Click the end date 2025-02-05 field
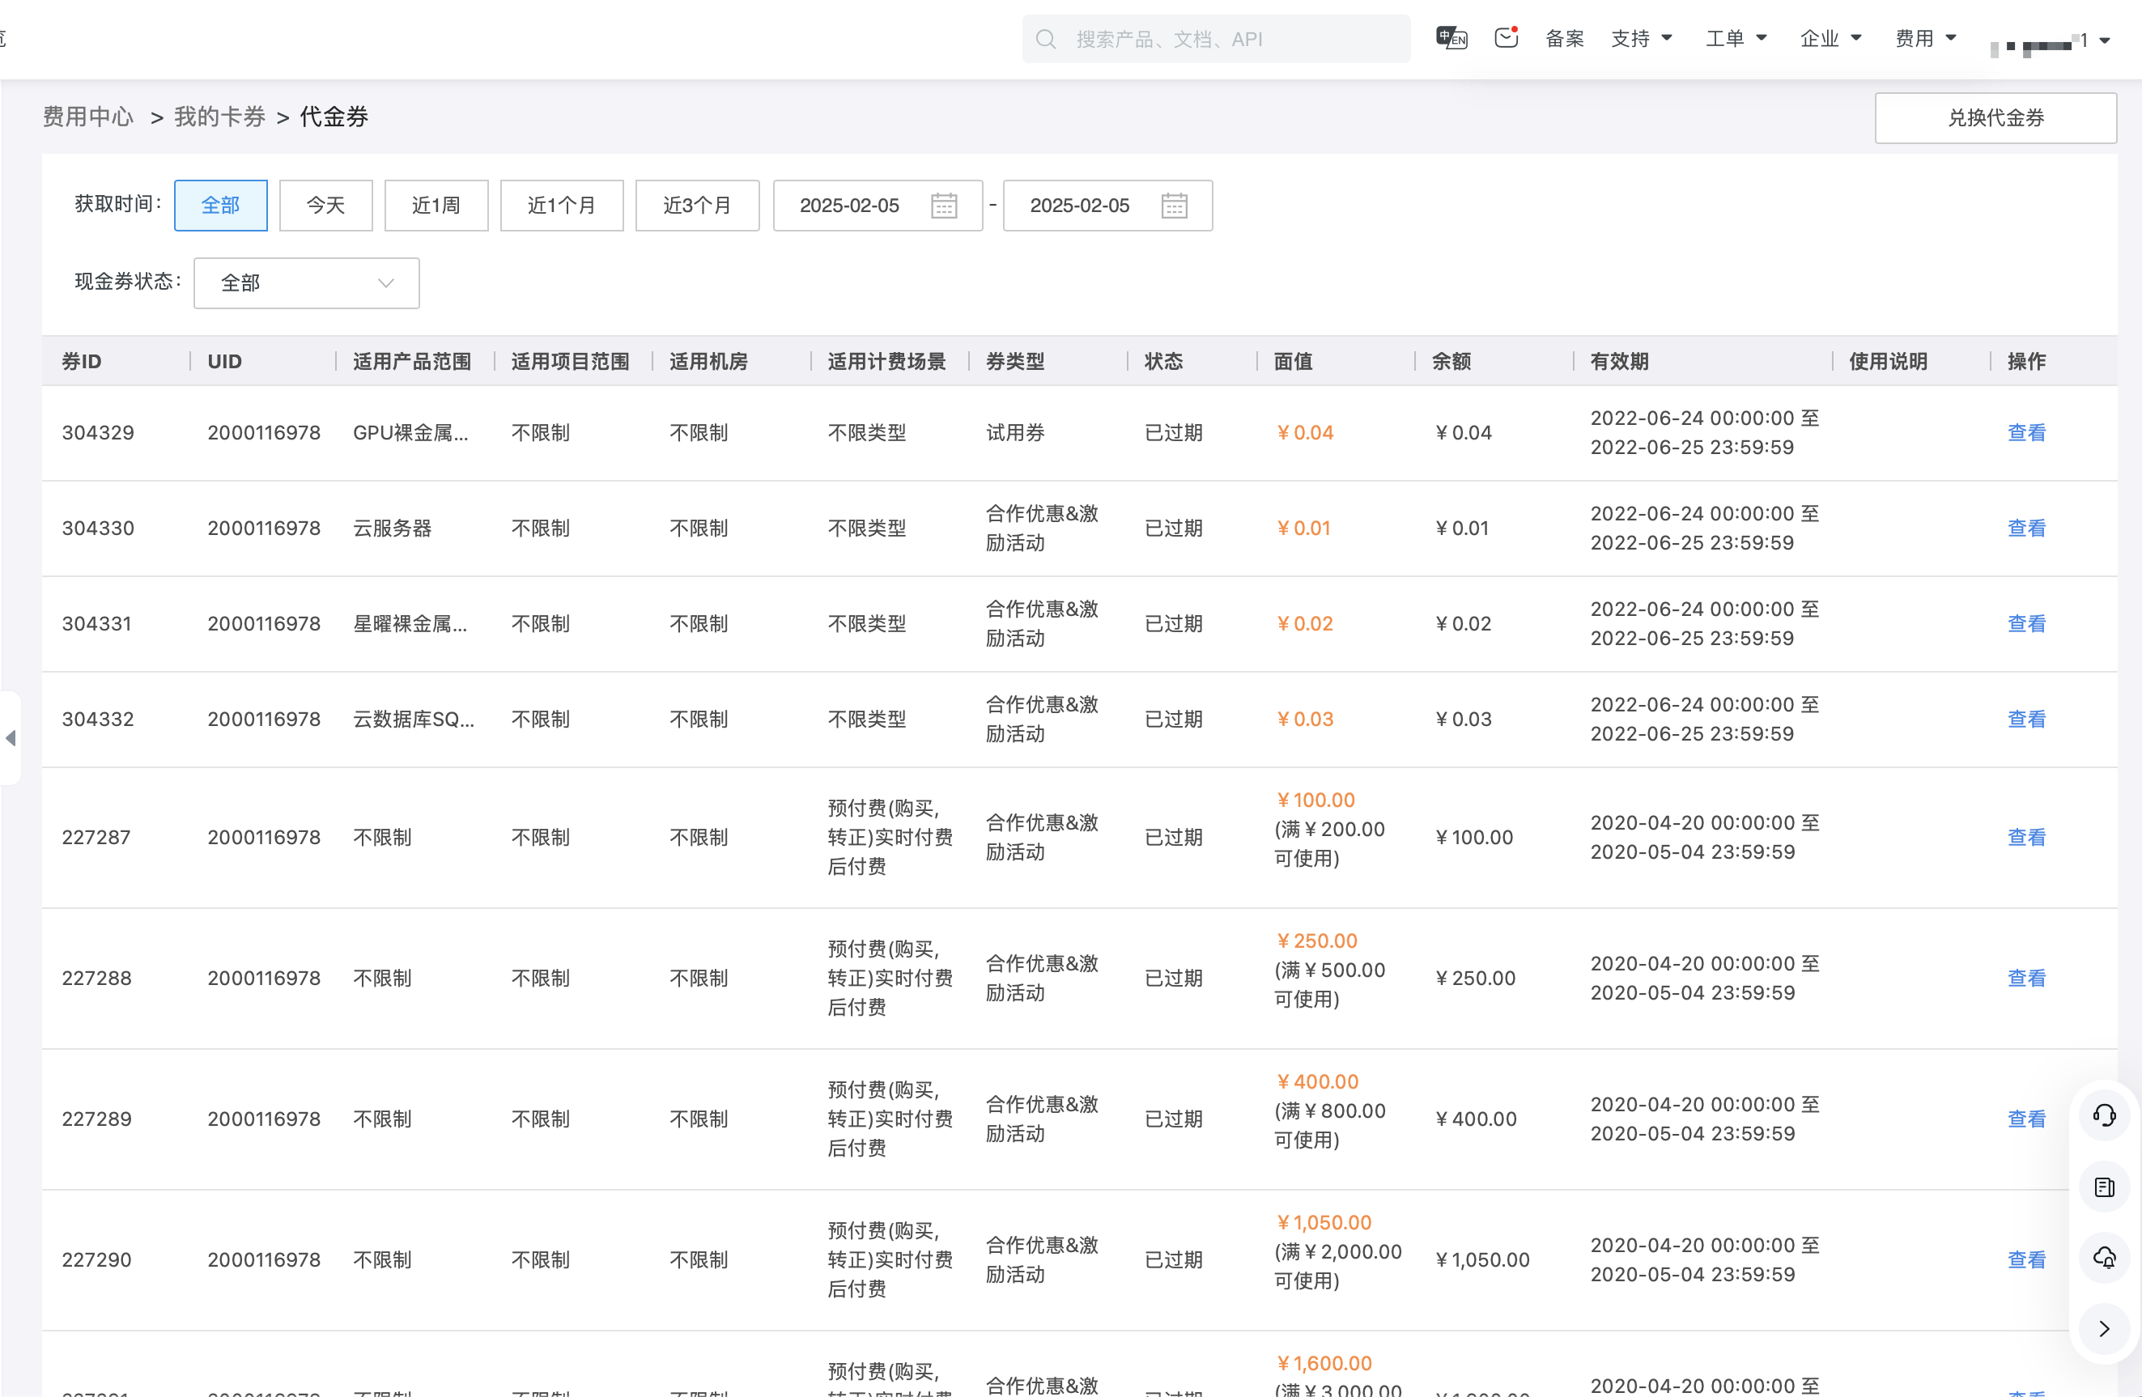 click(x=1108, y=206)
